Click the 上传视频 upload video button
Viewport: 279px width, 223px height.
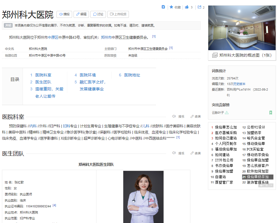click(118, 14)
